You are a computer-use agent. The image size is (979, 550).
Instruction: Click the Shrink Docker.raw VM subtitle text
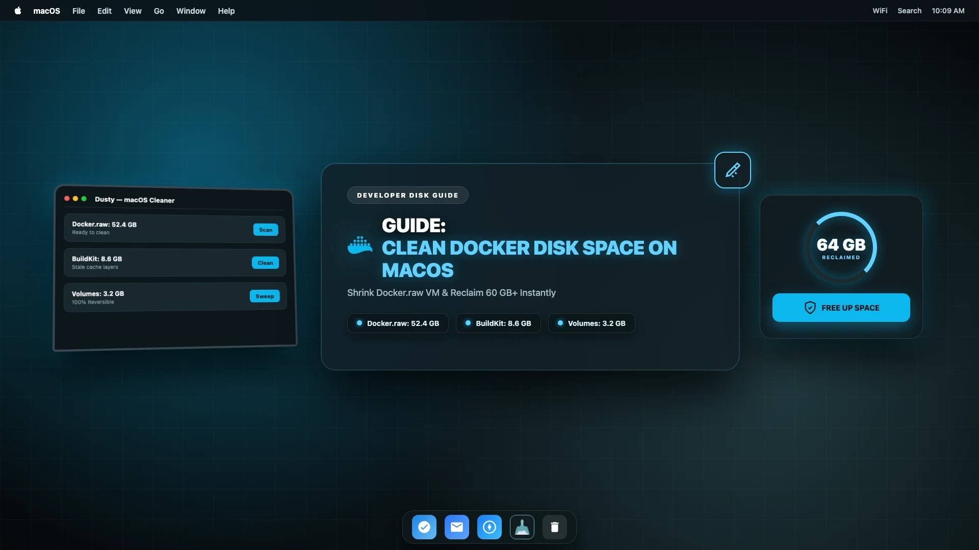451,293
